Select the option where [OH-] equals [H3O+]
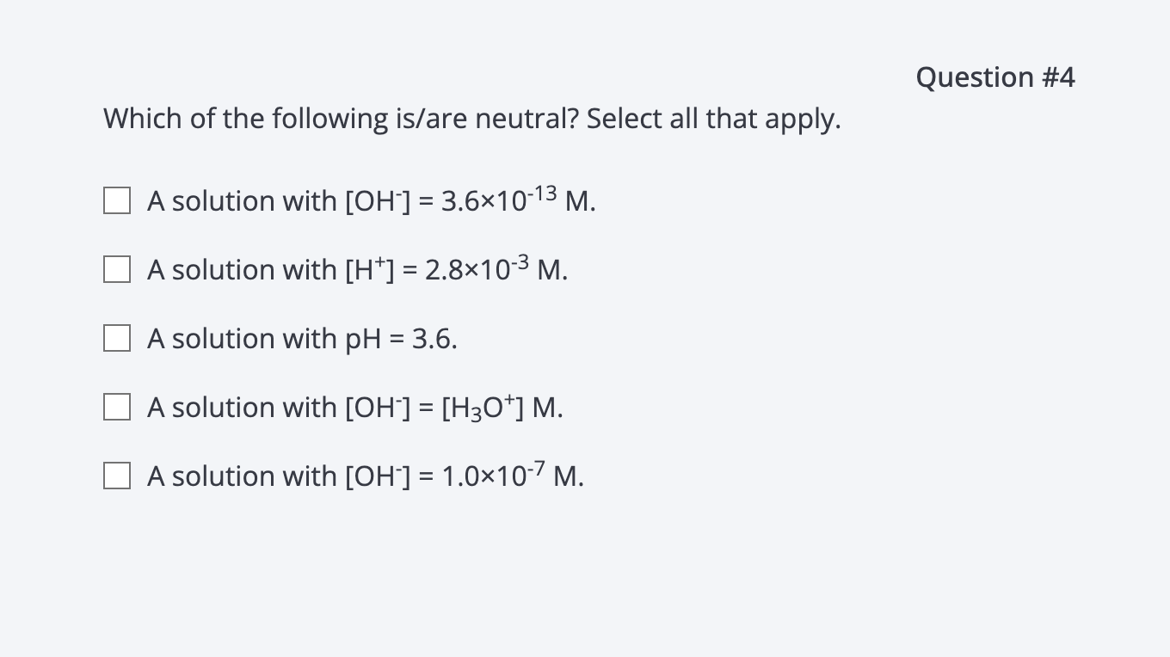The height and width of the screenshot is (657, 1170). pyautogui.click(x=354, y=407)
